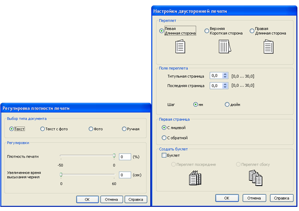Enable the Буклет checkbox
Screen dimensions: 299x211
pos(164,155)
